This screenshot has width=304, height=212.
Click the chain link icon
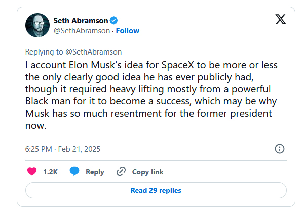coord(121,172)
